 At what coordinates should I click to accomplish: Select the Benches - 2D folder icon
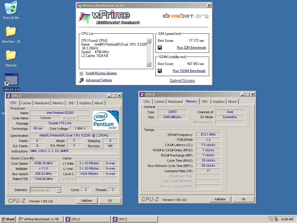[x=11, y=31]
